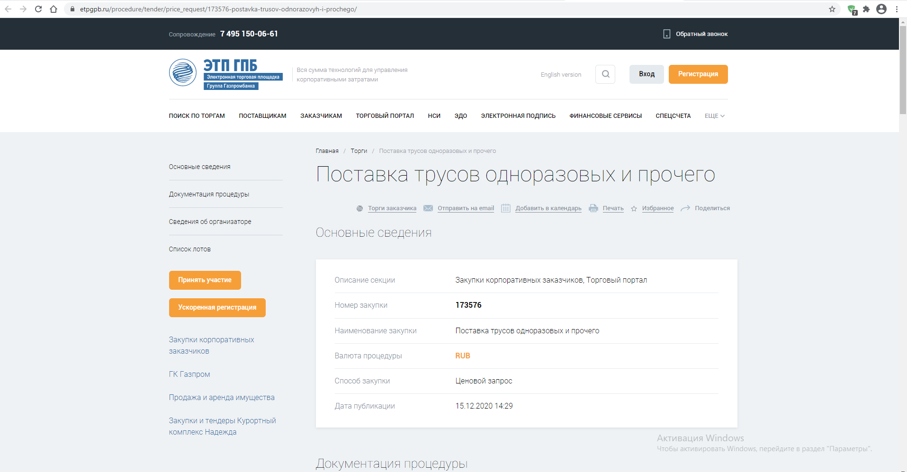Click the Вход login button
907x472 pixels.
[647, 74]
